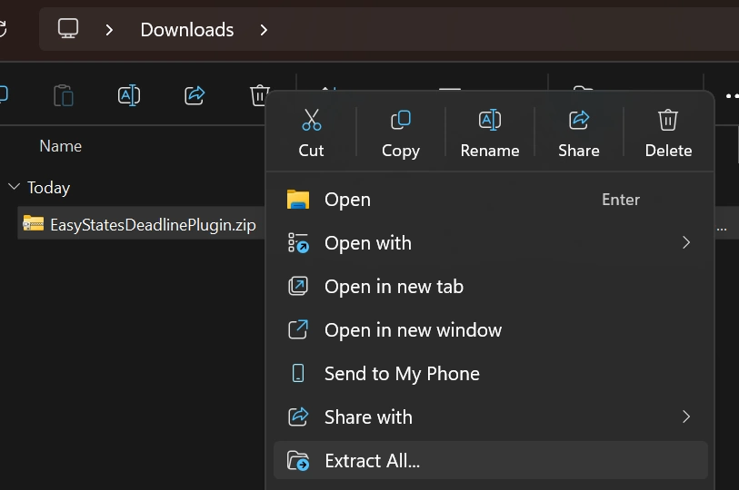Click the Share icon in Explorer toolbar
739x490 pixels.
click(194, 94)
